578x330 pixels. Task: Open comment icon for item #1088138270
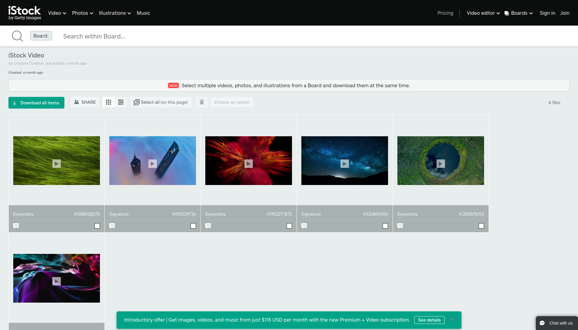[16, 226]
